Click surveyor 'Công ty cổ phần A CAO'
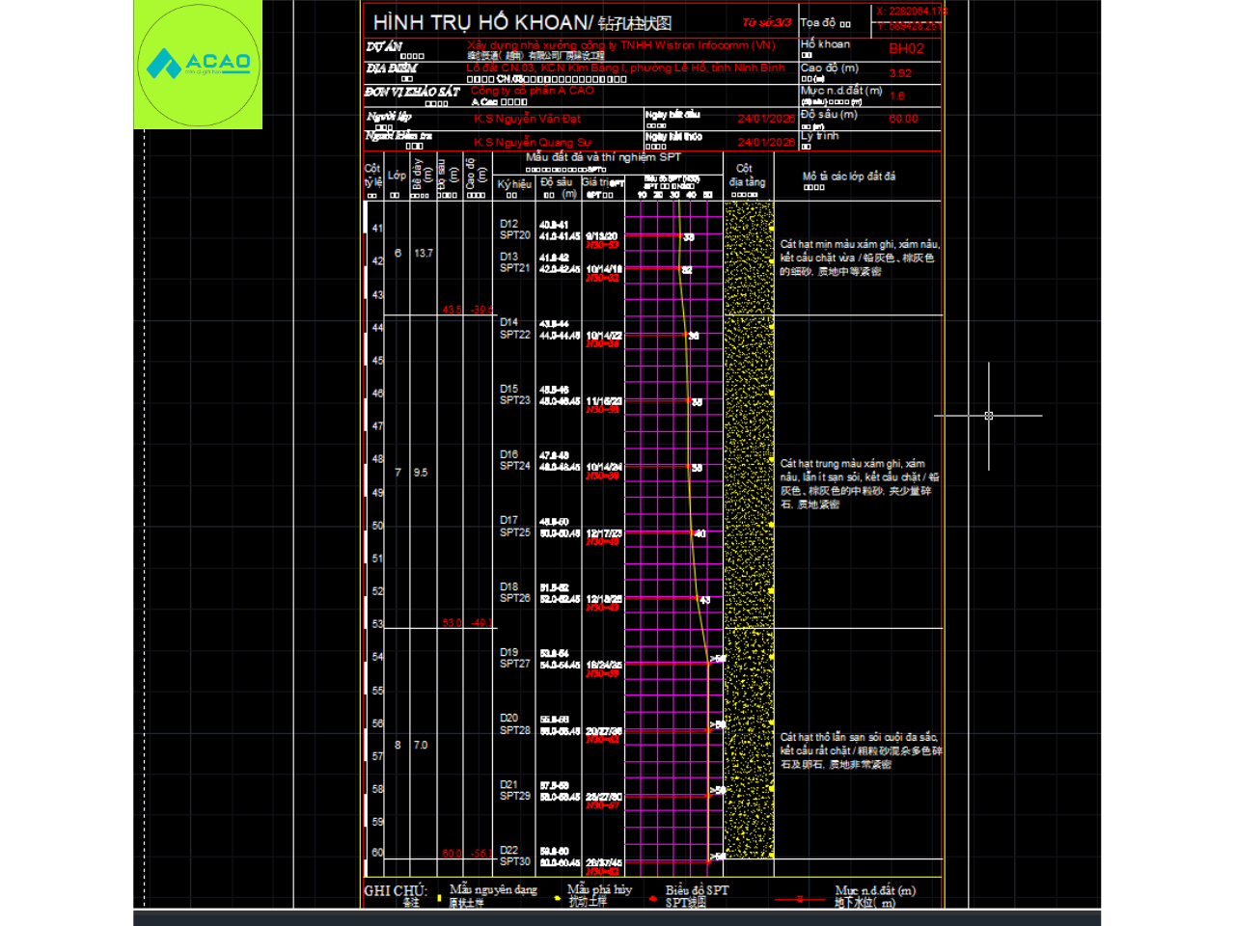1235x926 pixels. 533,91
